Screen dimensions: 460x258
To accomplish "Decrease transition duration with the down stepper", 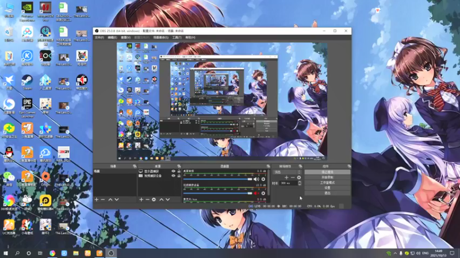I will (300, 185).
